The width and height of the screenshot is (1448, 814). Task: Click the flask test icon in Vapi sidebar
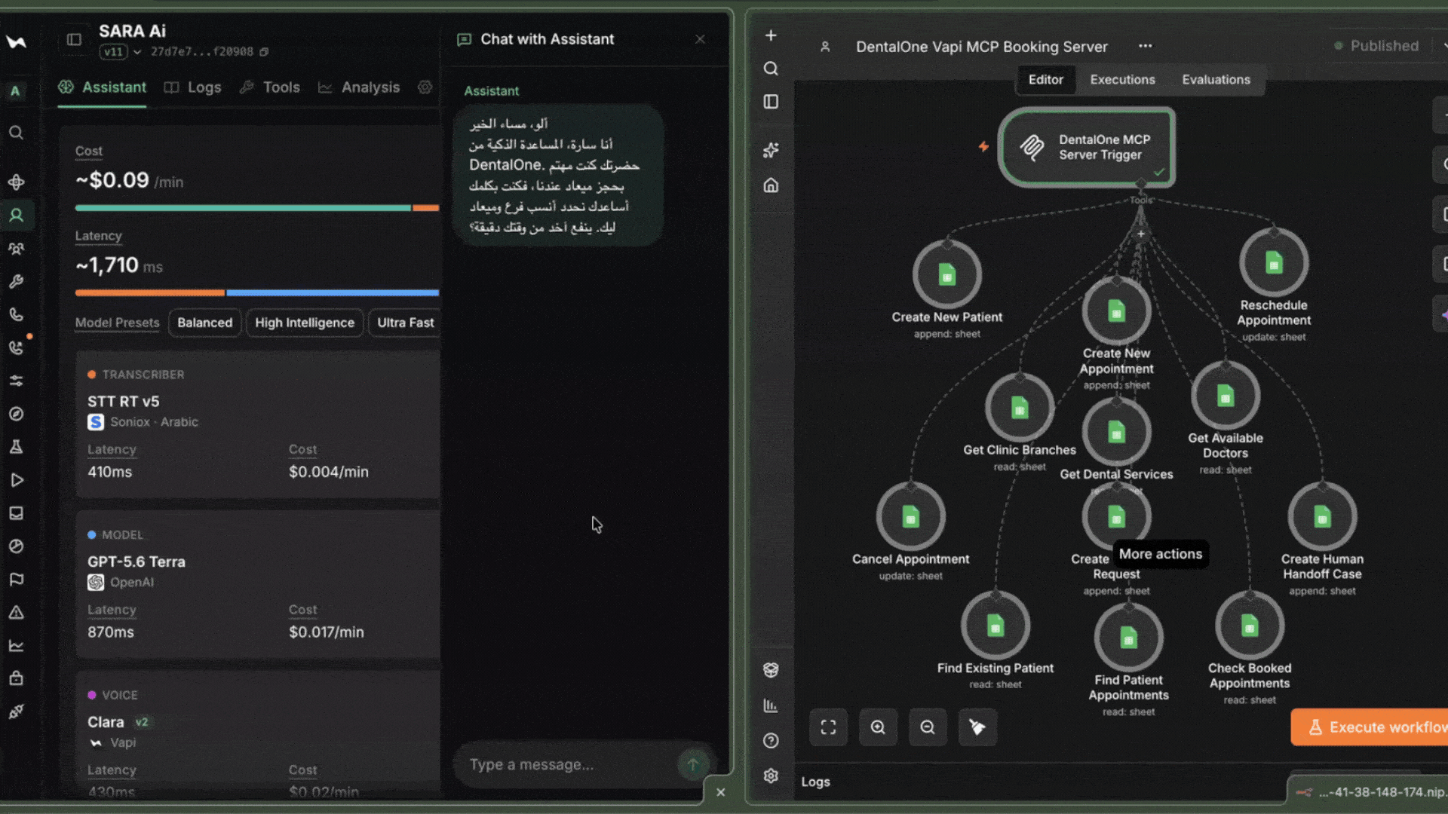(x=16, y=447)
